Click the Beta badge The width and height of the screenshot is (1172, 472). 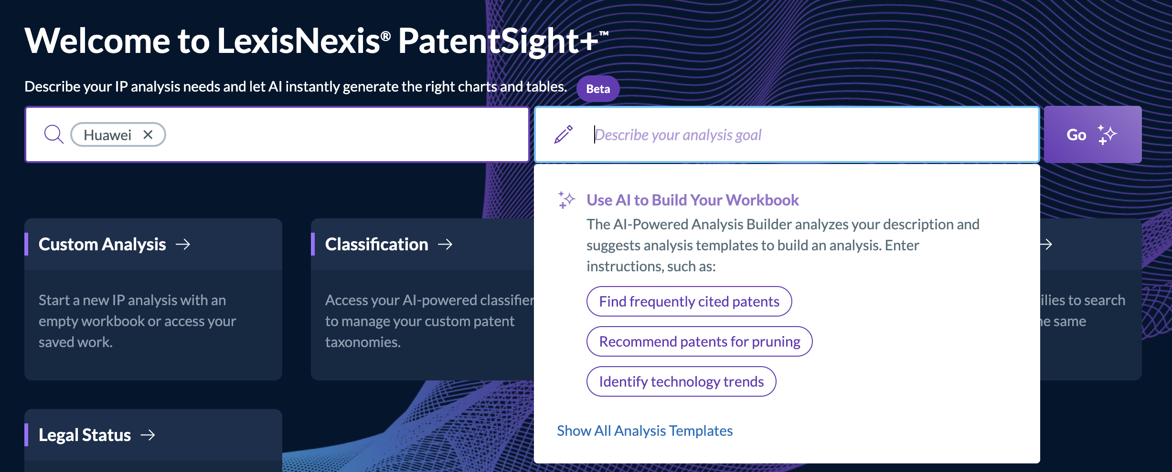point(598,89)
